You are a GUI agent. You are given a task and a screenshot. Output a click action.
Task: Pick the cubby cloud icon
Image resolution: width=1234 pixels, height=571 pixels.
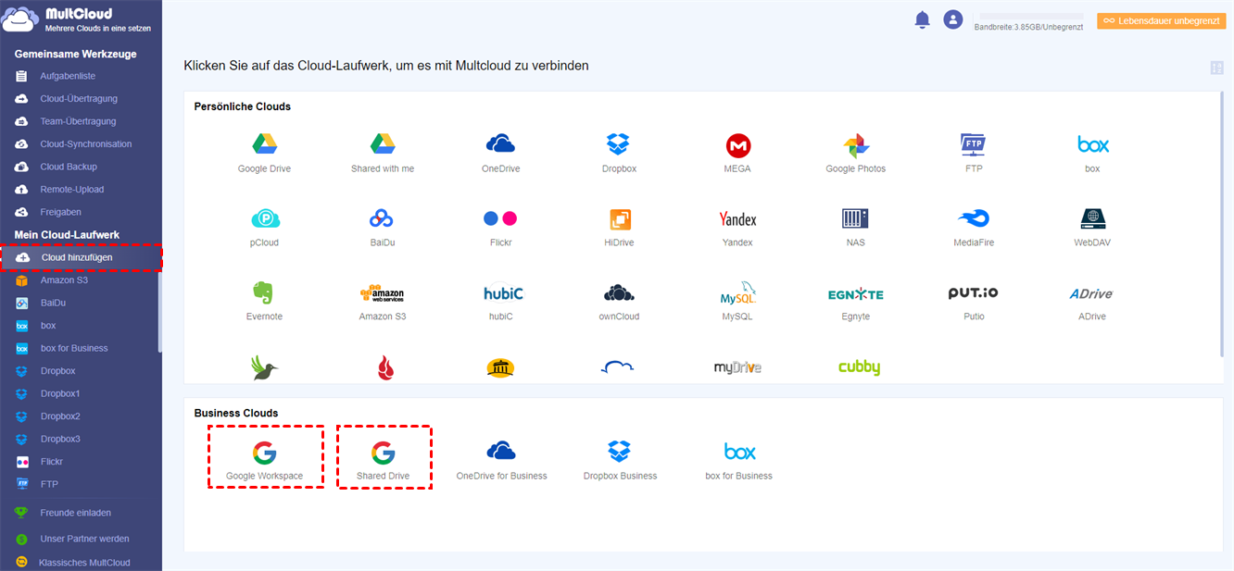tap(859, 367)
